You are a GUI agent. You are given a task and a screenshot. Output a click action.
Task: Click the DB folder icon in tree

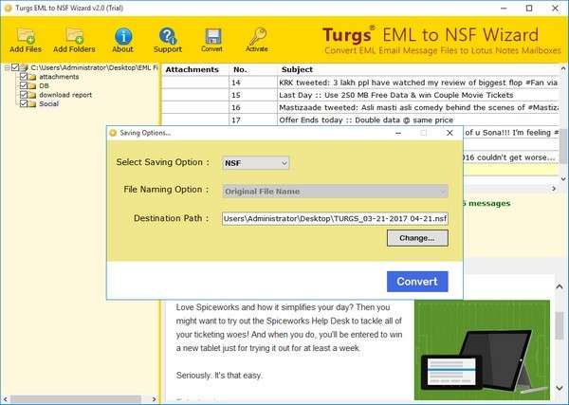(32, 86)
